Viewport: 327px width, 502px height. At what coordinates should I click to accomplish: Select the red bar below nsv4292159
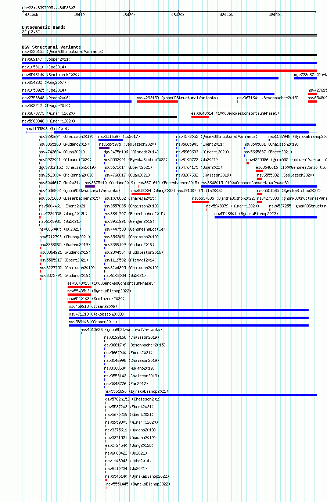point(158,102)
